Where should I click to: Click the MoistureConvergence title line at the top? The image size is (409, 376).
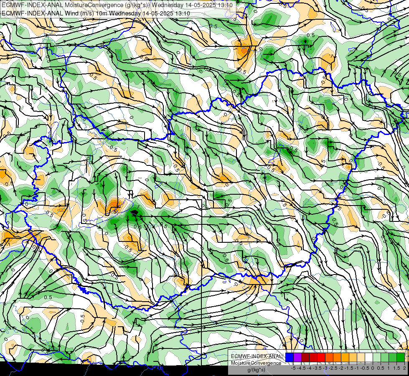(117, 5)
